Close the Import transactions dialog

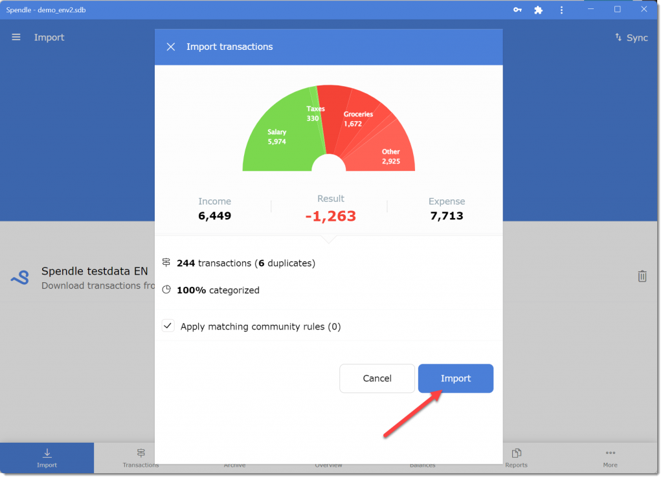(x=171, y=47)
